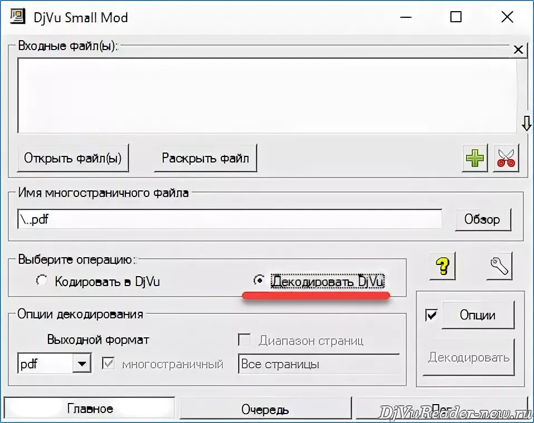Start decoding with the Декодировать button
The width and height of the screenshot is (534, 423).
pos(469,358)
